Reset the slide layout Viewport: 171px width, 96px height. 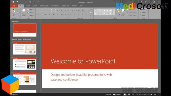[x=30, y=13]
